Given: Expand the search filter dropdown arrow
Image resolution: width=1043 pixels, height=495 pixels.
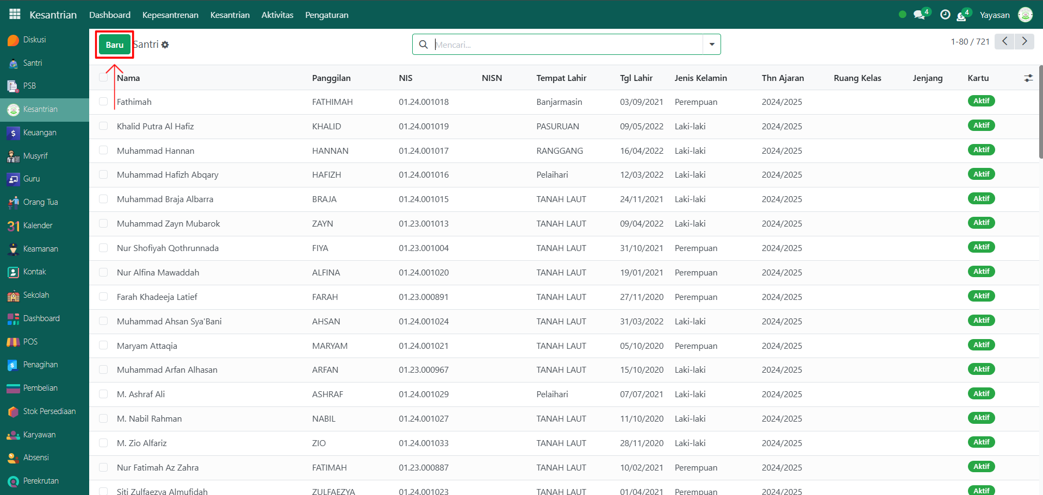Looking at the screenshot, I should point(711,45).
